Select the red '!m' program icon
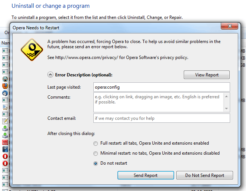This screenshot has width=246, height=191. coord(5,142)
